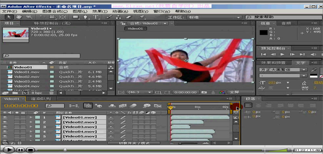This screenshot has width=323, height=154.
Task: Expand the Video03.mov layer properties
Action: pyautogui.click(x=31, y=127)
